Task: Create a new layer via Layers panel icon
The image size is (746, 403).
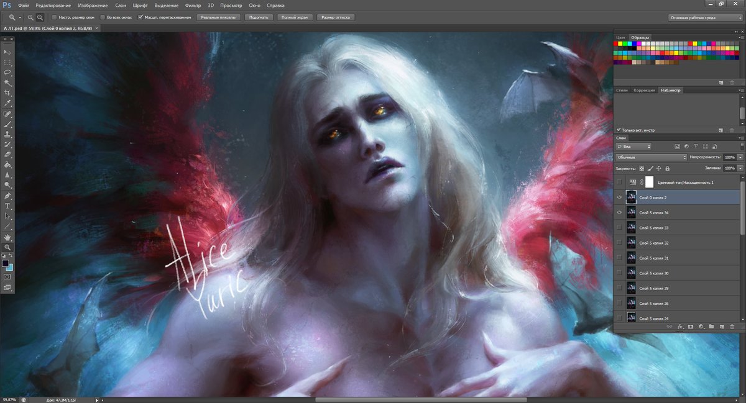Action: click(x=721, y=326)
